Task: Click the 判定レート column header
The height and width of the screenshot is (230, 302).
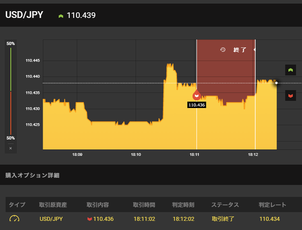Action: click(272, 205)
